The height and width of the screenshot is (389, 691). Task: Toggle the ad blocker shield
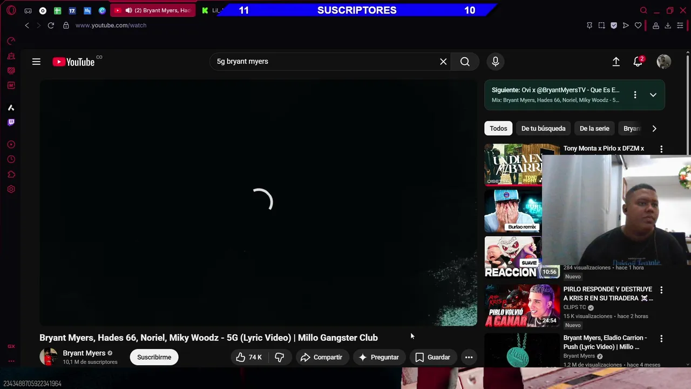(614, 25)
